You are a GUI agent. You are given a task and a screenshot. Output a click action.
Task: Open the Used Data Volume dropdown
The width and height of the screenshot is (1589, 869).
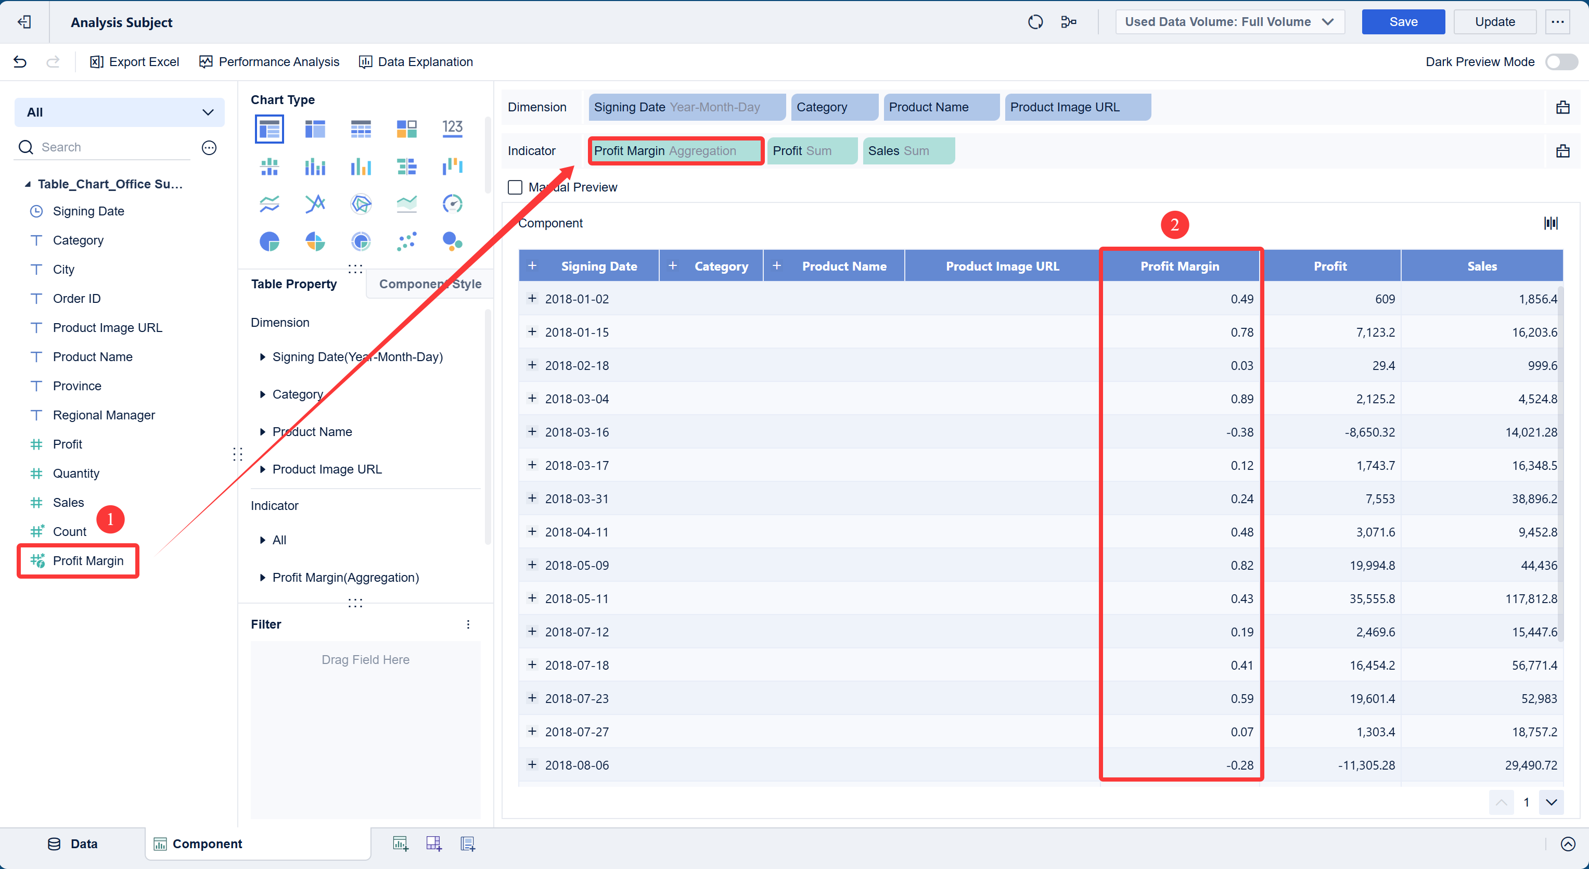pos(1230,21)
